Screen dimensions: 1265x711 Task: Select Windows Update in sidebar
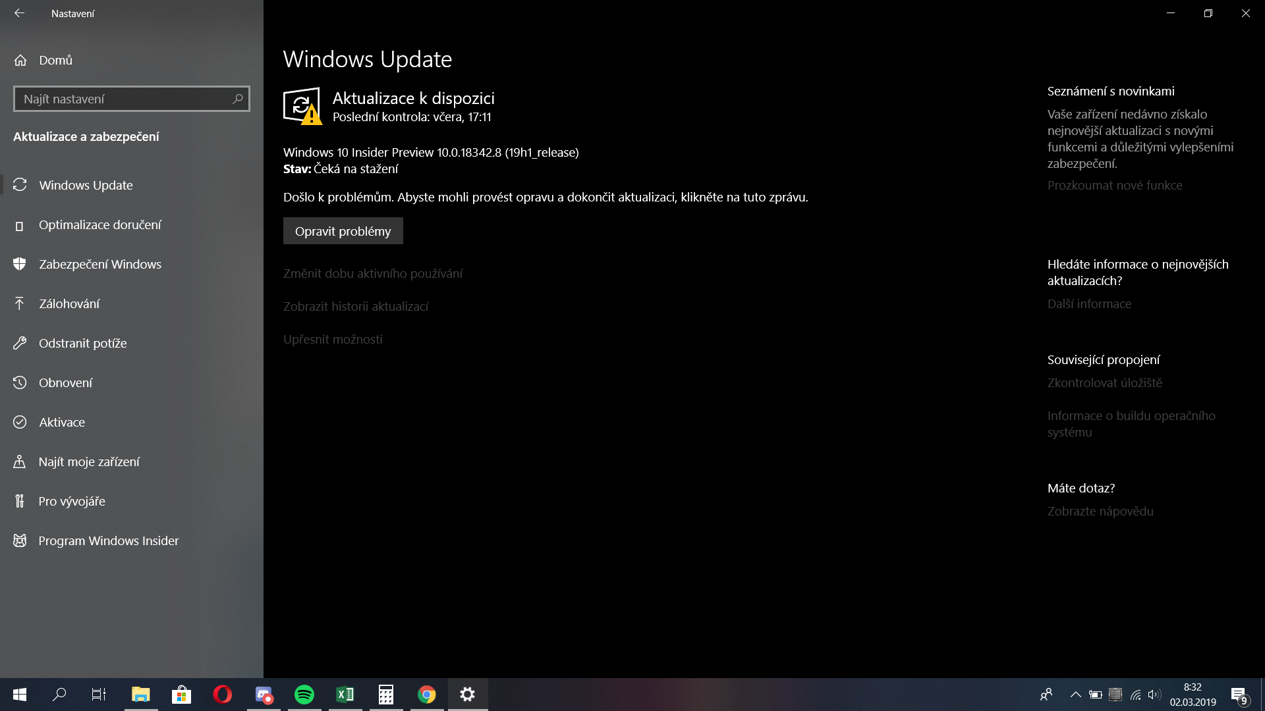click(x=86, y=185)
